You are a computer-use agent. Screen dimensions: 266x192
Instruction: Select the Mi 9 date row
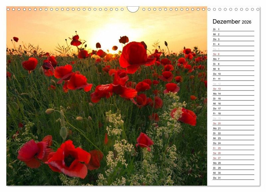(233, 69)
